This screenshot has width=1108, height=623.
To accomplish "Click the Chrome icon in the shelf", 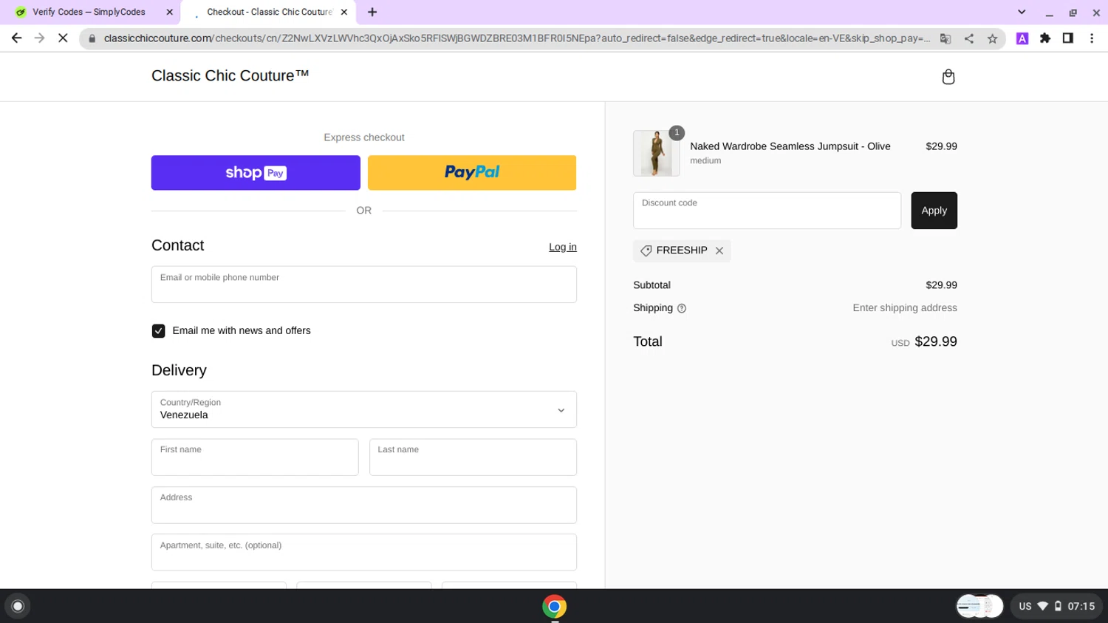I will (555, 607).
